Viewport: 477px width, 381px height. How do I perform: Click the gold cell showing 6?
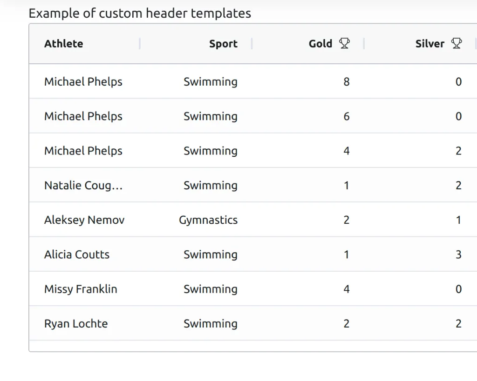(346, 116)
